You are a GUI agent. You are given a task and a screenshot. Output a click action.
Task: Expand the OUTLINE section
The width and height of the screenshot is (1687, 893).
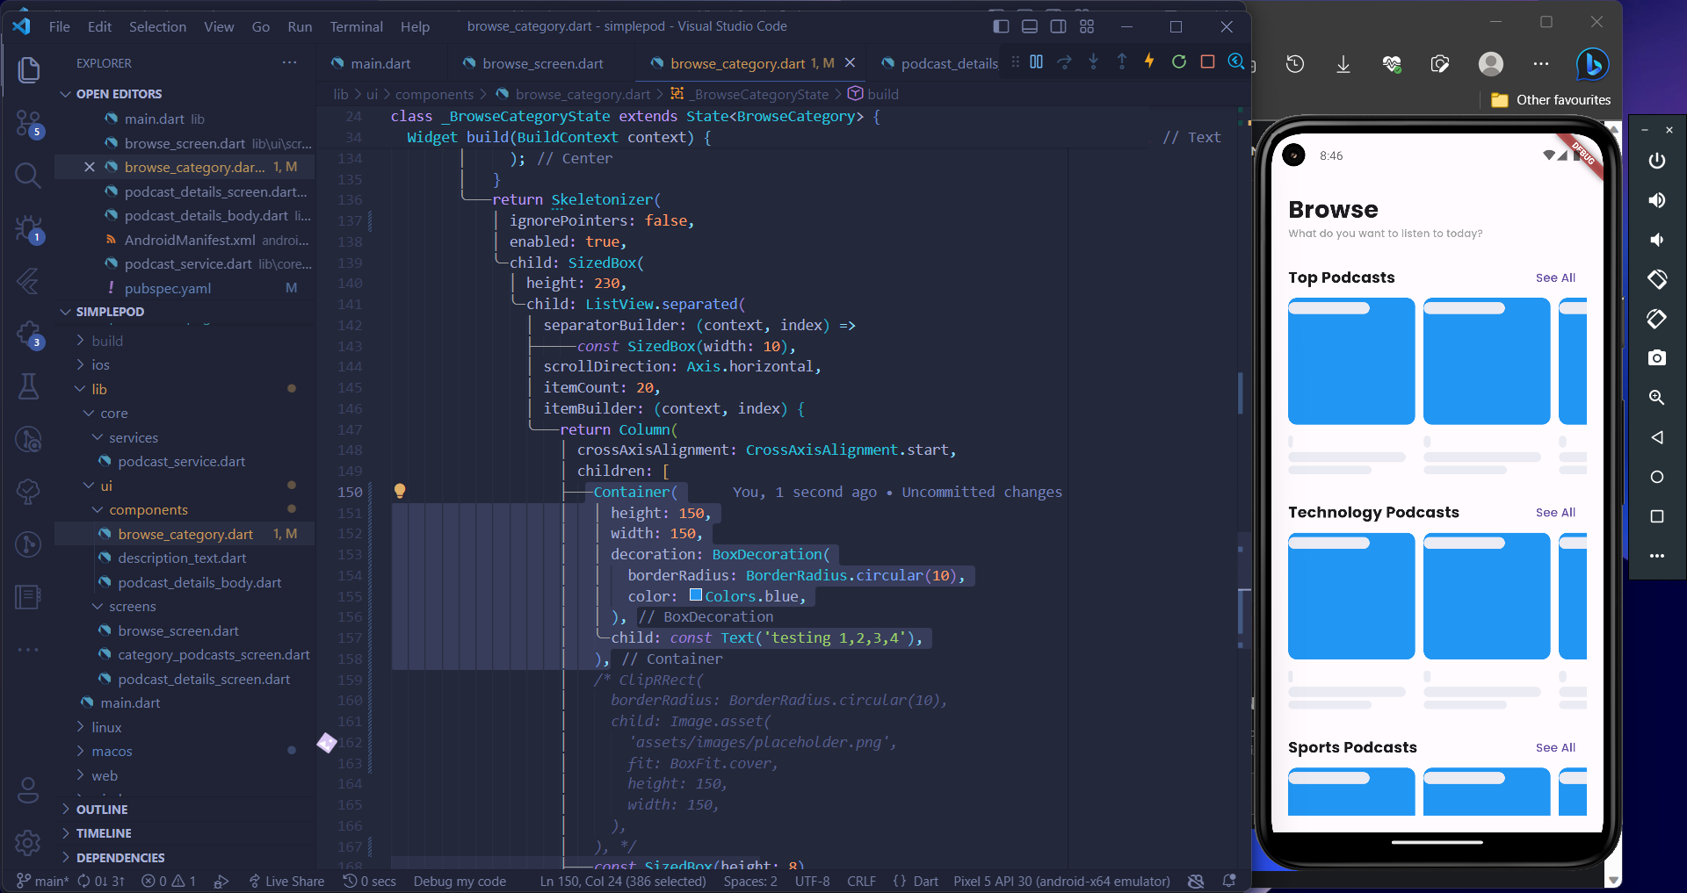point(99,809)
